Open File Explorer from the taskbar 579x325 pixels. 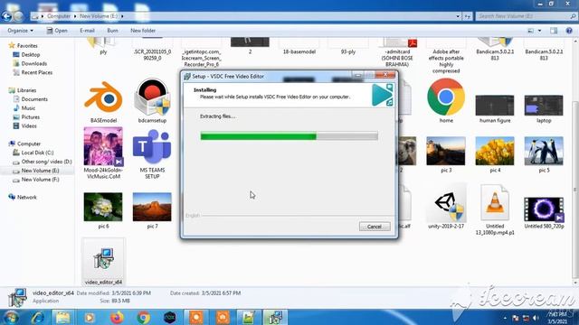click(62, 317)
